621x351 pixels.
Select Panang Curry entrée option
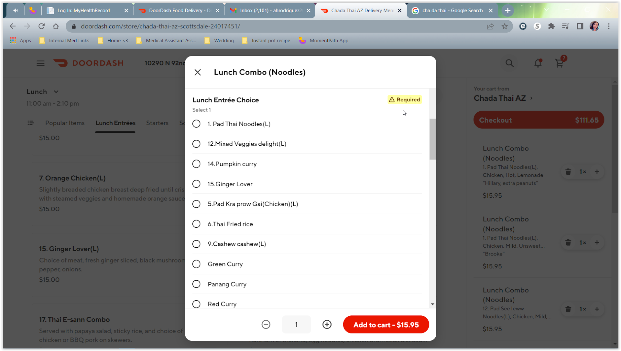click(x=196, y=284)
